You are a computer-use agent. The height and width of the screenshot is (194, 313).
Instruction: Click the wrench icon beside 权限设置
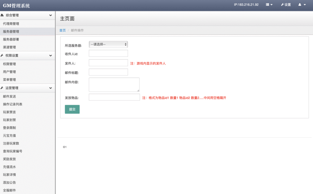click(x=3, y=56)
